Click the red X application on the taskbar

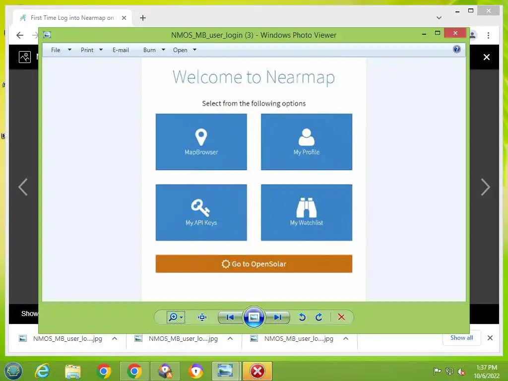(x=257, y=371)
